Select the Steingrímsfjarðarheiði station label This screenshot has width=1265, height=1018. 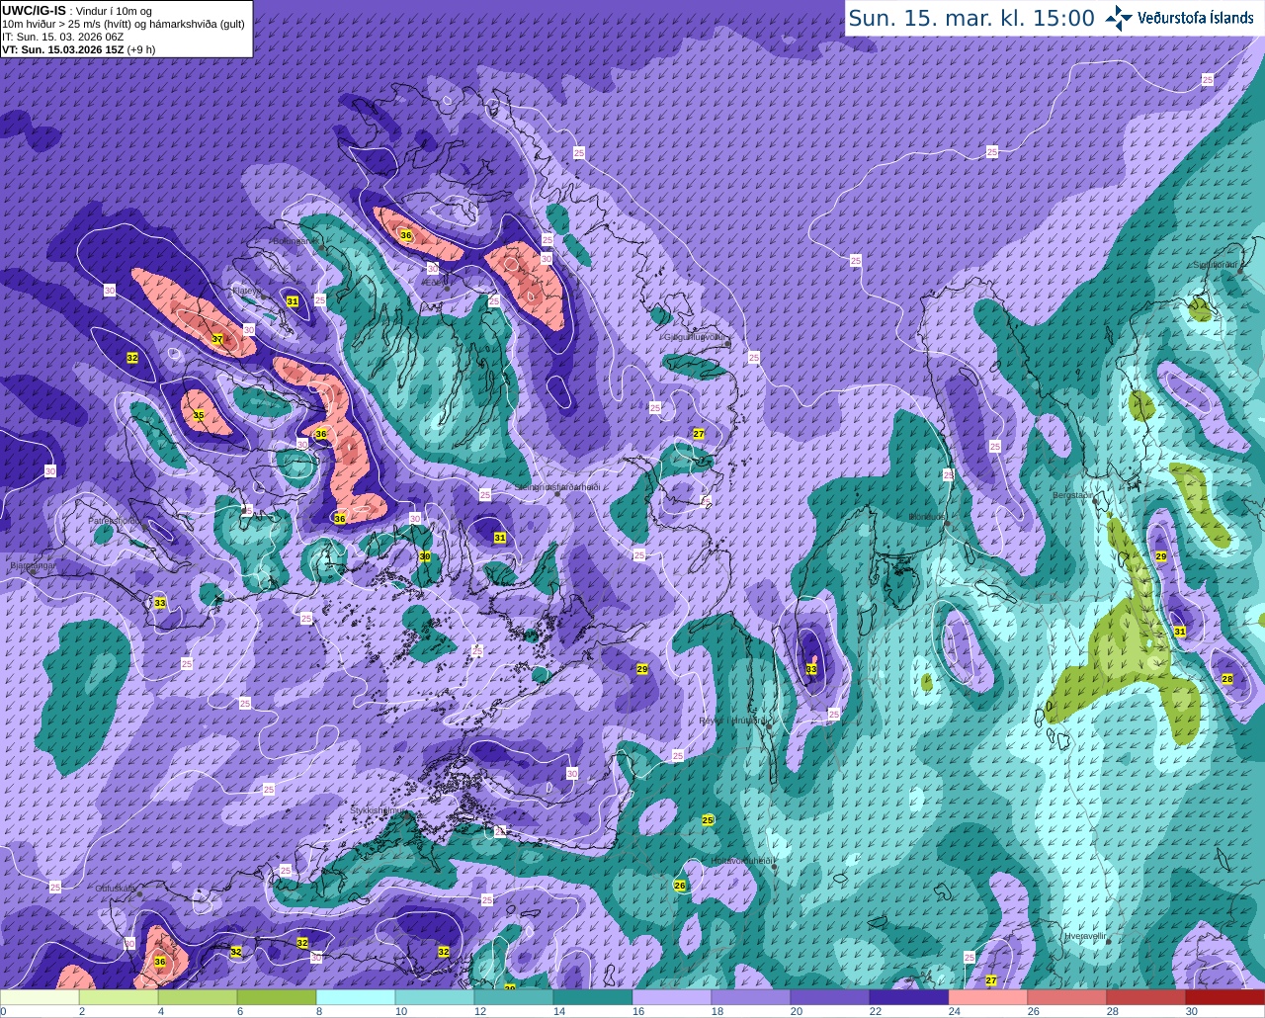[557, 487]
